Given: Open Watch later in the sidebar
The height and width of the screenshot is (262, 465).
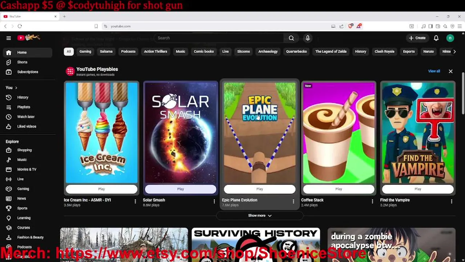Looking at the screenshot, I should tap(28, 117).
